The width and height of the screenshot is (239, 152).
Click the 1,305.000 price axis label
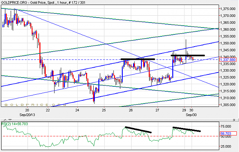pyautogui.click(x=228, y=105)
